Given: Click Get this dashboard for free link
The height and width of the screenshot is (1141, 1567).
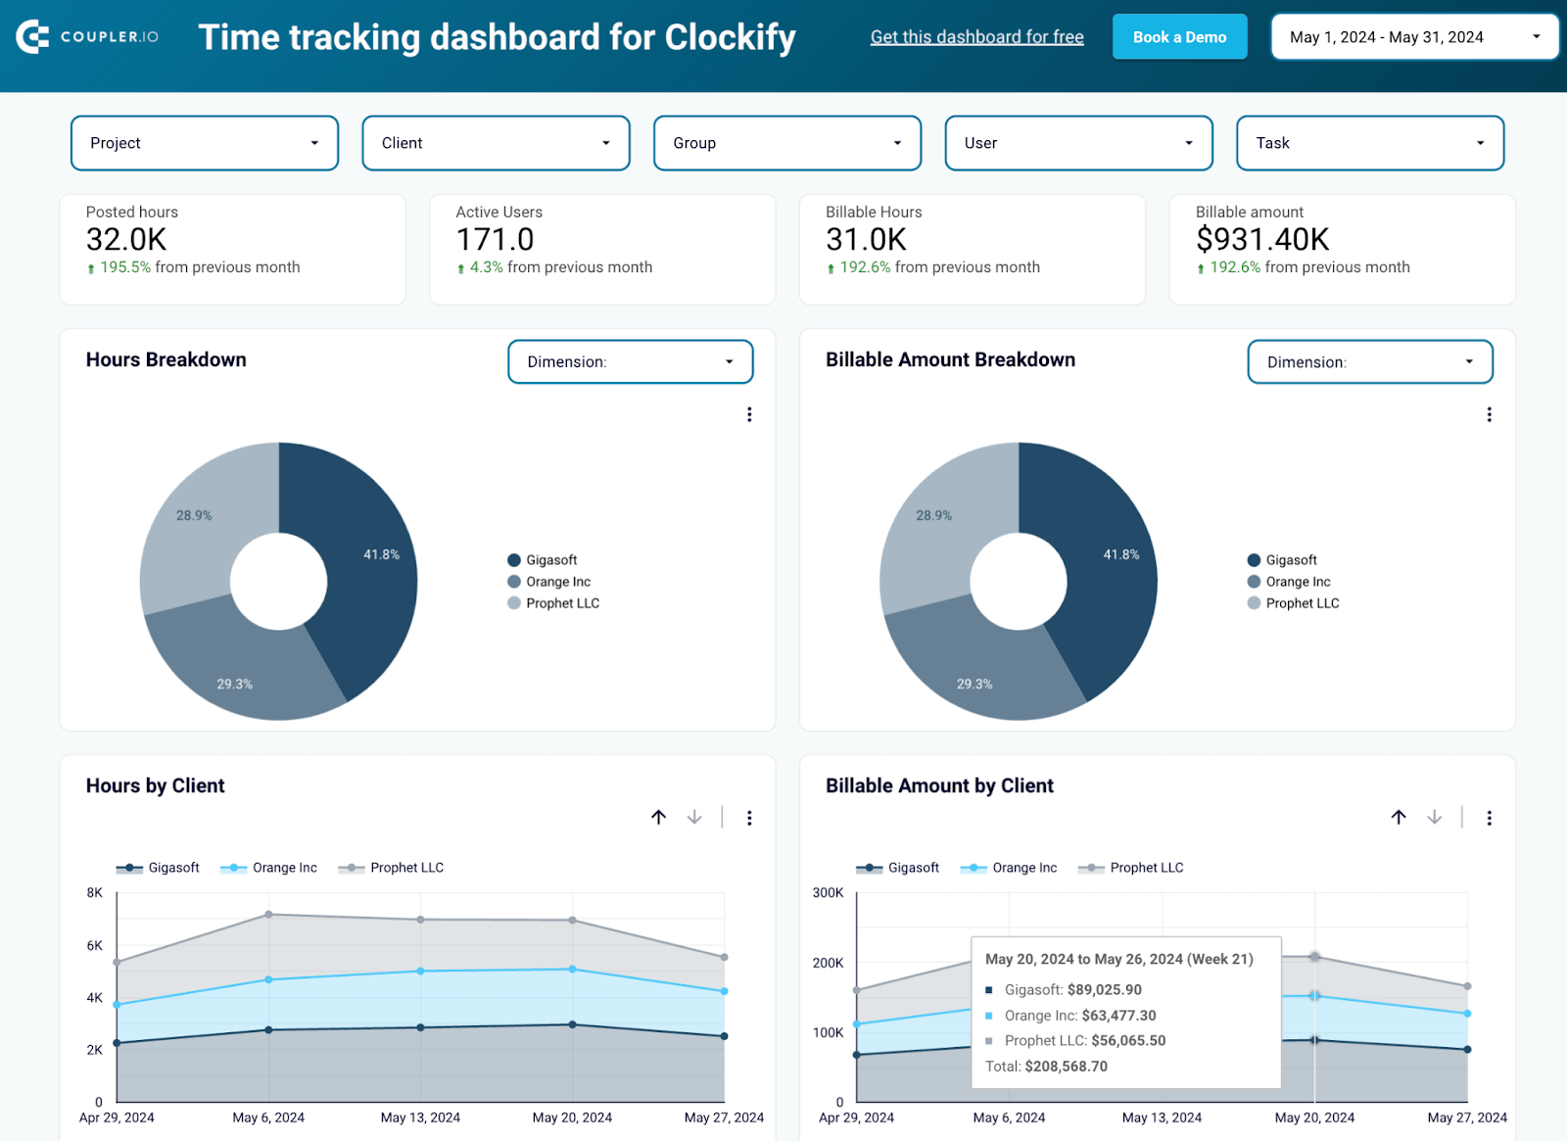Looking at the screenshot, I should (976, 37).
